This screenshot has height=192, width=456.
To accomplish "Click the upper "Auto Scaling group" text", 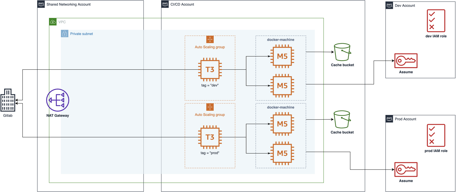I will 210,47.
